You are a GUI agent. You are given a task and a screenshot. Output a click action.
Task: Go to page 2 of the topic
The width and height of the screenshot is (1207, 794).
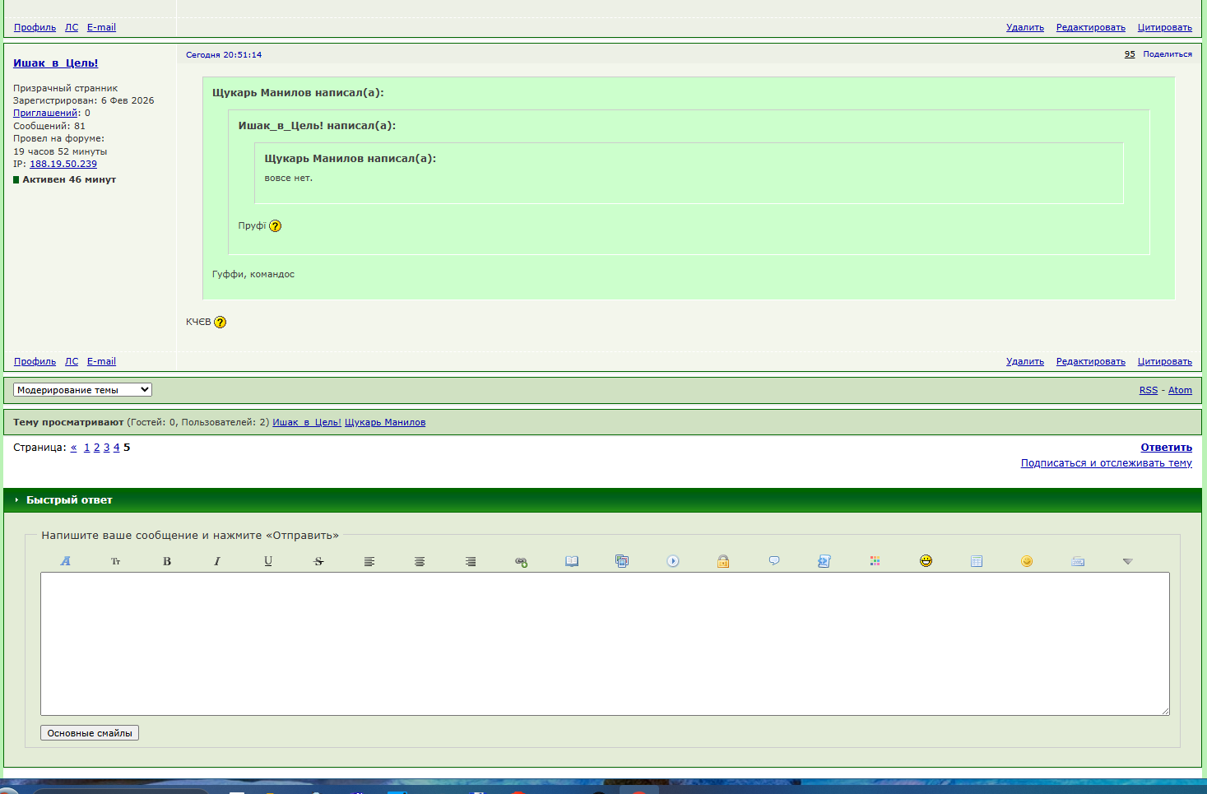96,448
